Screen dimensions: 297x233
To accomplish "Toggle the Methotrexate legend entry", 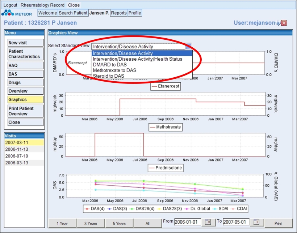I will pos(166,127).
